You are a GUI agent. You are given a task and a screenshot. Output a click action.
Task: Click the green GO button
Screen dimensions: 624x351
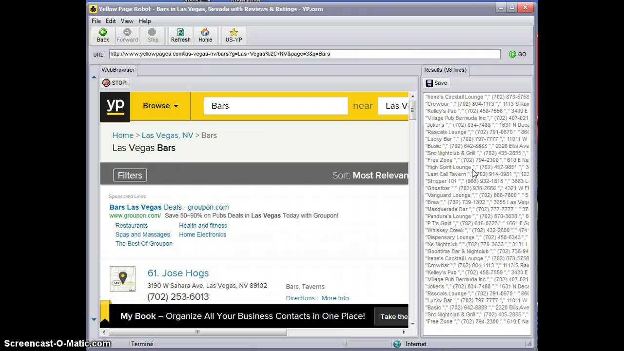[x=517, y=54]
